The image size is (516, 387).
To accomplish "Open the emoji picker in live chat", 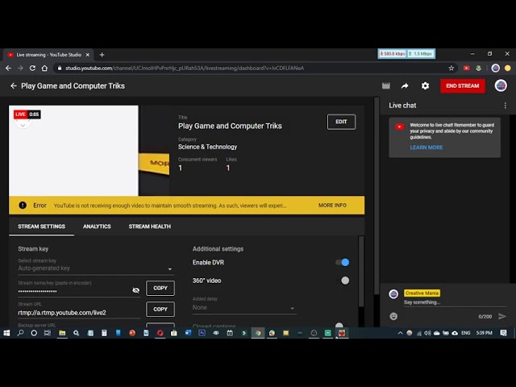I will click(393, 316).
